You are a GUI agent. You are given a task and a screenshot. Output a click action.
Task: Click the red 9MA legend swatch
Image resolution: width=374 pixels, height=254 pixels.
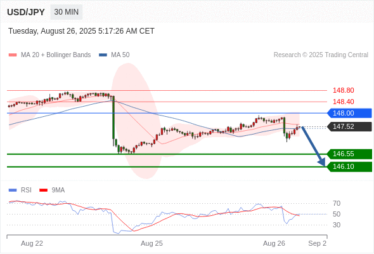pyautogui.click(x=43, y=190)
